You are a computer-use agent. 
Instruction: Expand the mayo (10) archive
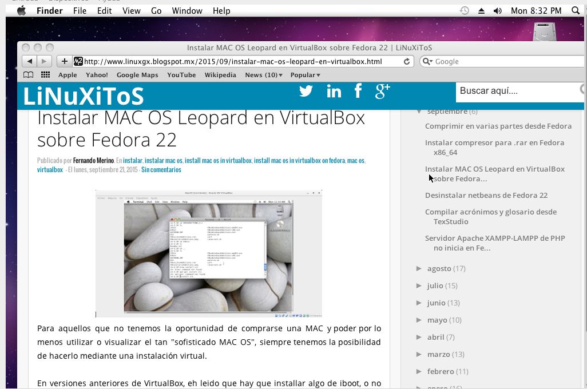pyautogui.click(x=419, y=320)
